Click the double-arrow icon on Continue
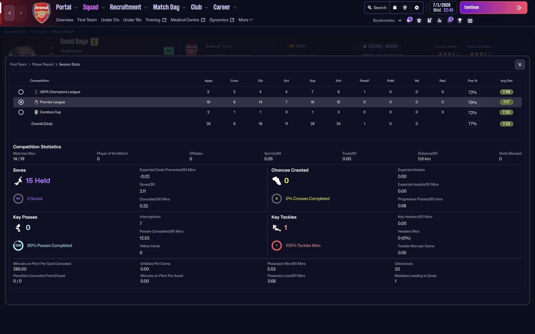Image resolution: width=535 pixels, height=334 pixels. (x=519, y=8)
